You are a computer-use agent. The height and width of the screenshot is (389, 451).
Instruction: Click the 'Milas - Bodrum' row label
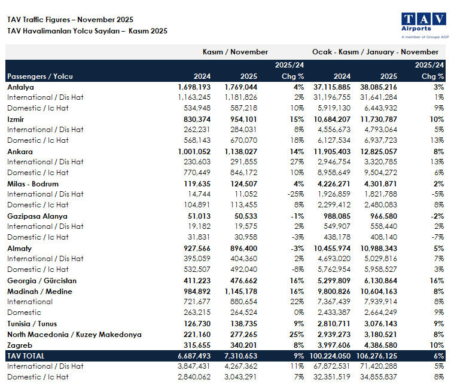(33, 184)
